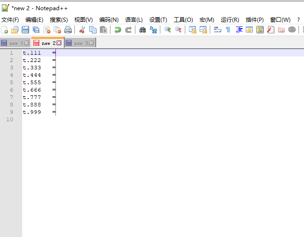Place cursor on text t.555
The width and height of the screenshot is (304, 237).
click(x=32, y=82)
